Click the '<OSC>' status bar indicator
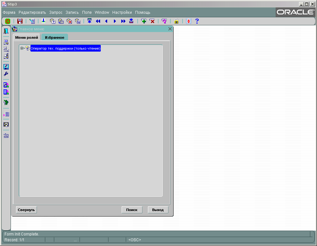This screenshot has width=317, height=246. [135, 240]
